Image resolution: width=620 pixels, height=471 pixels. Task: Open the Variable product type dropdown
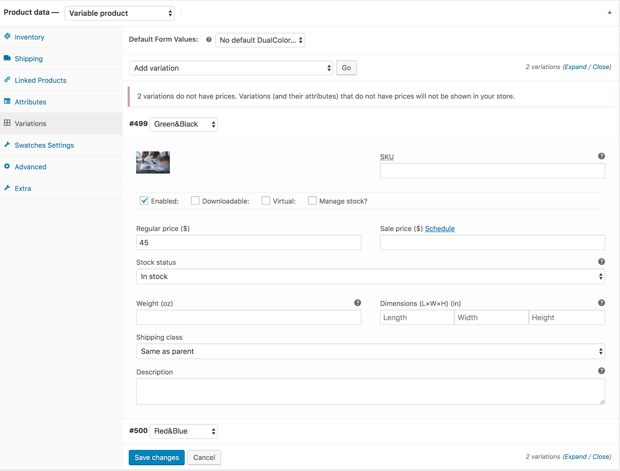(x=120, y=13)
